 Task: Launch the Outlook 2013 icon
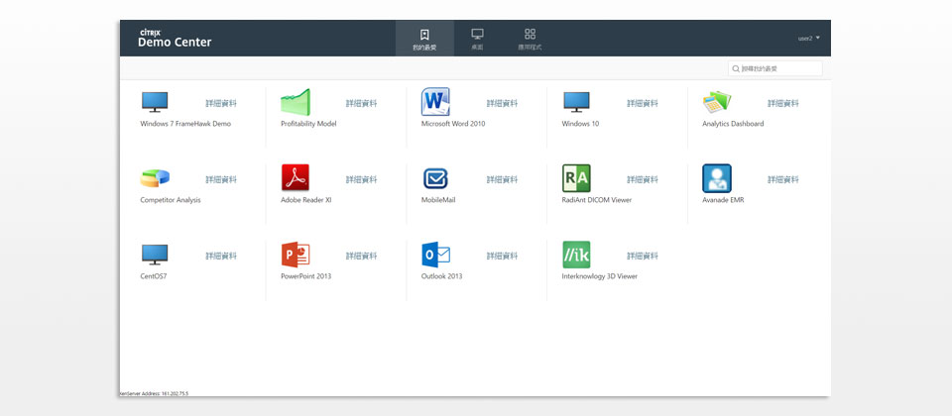[435, 254]
